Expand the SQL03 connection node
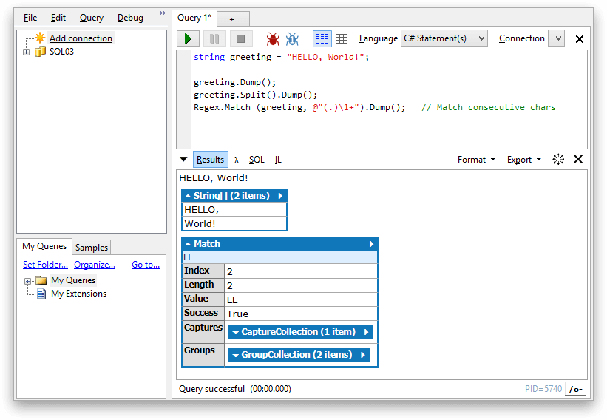607x420 pixels. click(26, 52)
